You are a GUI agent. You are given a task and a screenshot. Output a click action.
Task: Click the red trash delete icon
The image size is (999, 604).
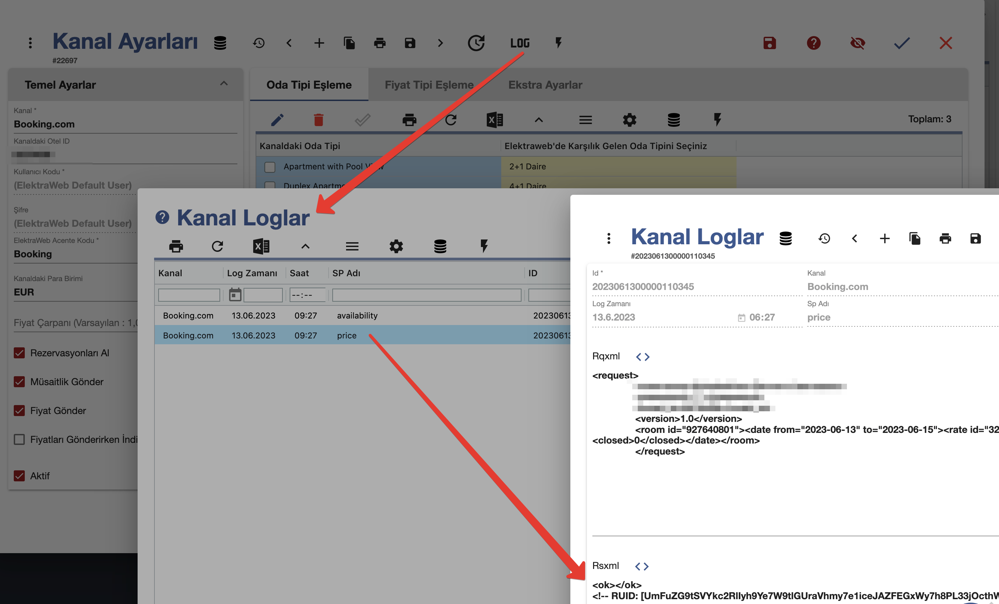pyautogui.click(x=319, y=120)
